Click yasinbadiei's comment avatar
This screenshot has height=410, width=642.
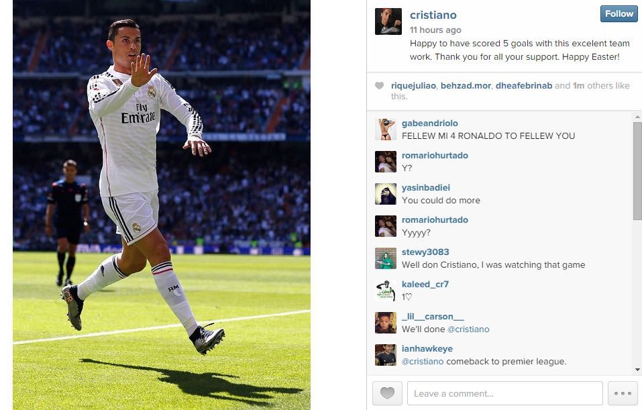click(386, 194)
